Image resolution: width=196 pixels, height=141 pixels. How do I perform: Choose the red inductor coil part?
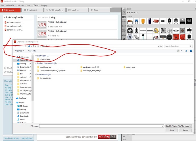(156, 21)
